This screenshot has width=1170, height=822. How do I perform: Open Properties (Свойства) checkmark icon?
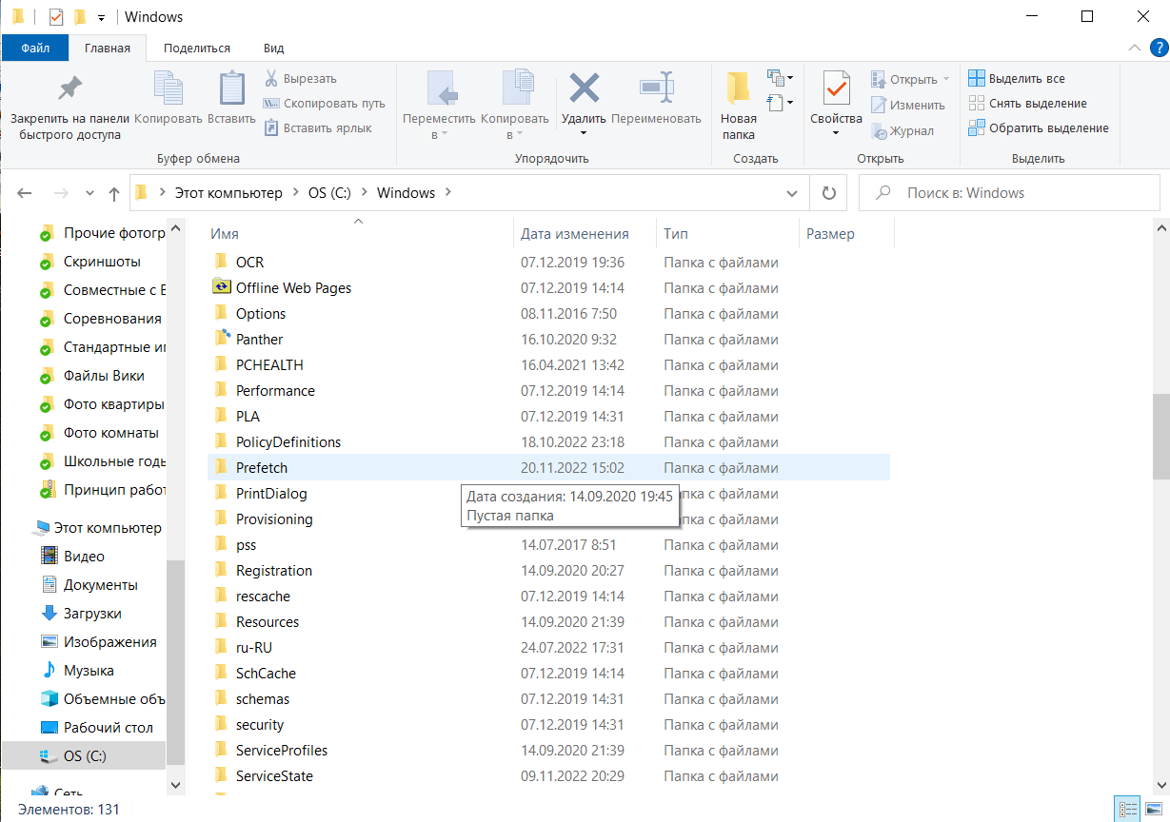click(836, 89)
